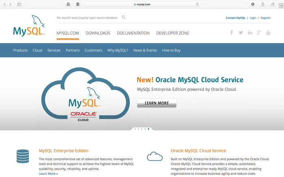Jump to first carousel slide dot
This screenshot has height=177, width=284.
pos(135,129)
